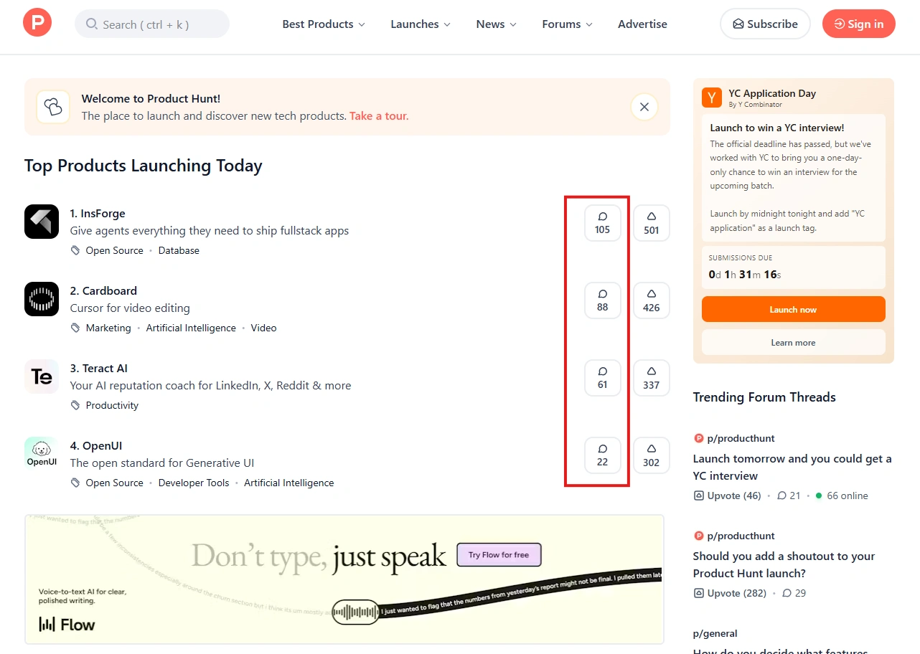Click the search magnifier icon
The height and width of the screenshot is (654, 920).
[x=91, y=24]
